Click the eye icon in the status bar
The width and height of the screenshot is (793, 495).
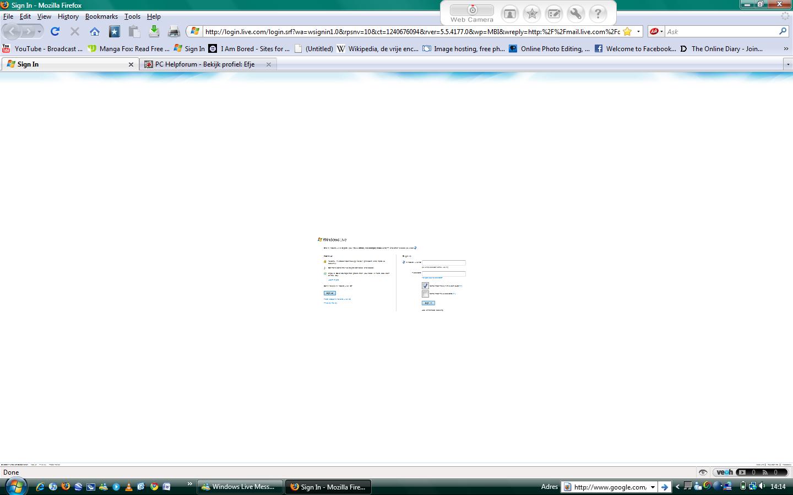click(703, 472)
